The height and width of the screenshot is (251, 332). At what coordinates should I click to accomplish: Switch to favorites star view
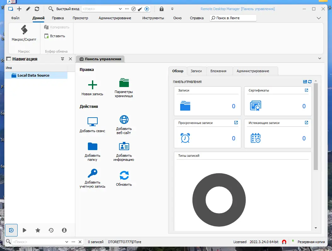coord(38,230)
